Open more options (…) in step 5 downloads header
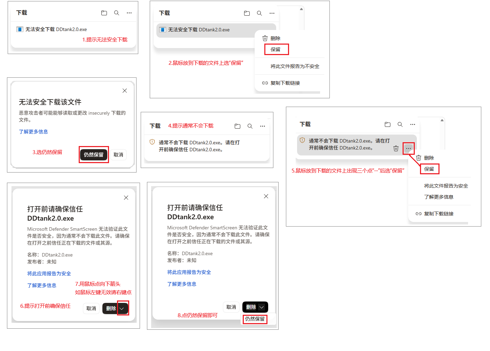 [413, 124]
